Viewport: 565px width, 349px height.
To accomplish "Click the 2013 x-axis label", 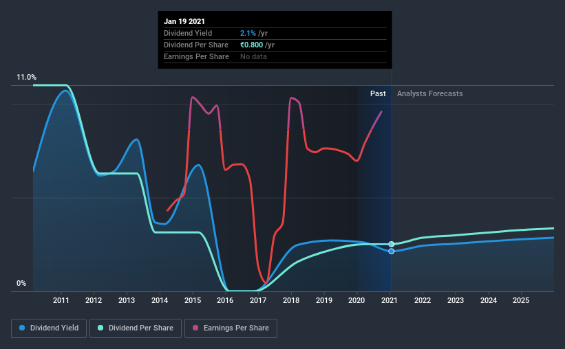I will 127,300.
